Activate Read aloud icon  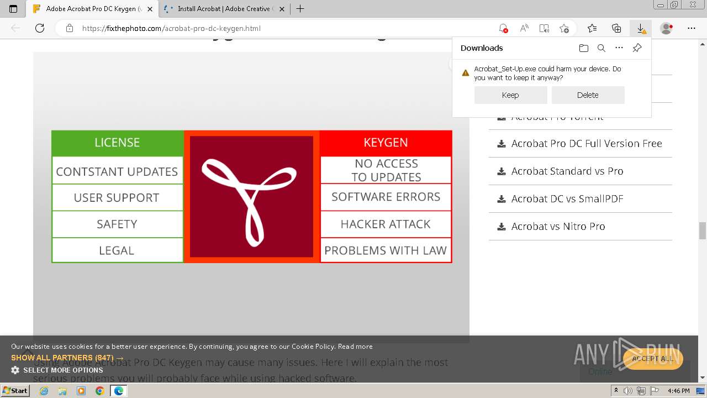click(x=524, y=28)
